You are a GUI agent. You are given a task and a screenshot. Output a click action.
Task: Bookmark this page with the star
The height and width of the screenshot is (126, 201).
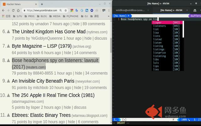coord(66,10)
